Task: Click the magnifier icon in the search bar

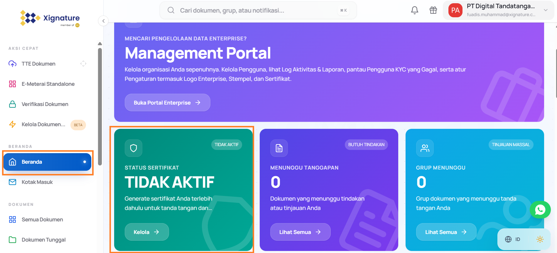Action: 171,10
